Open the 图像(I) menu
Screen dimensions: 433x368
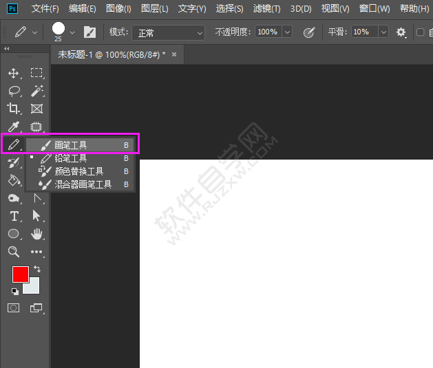[118, 9]
